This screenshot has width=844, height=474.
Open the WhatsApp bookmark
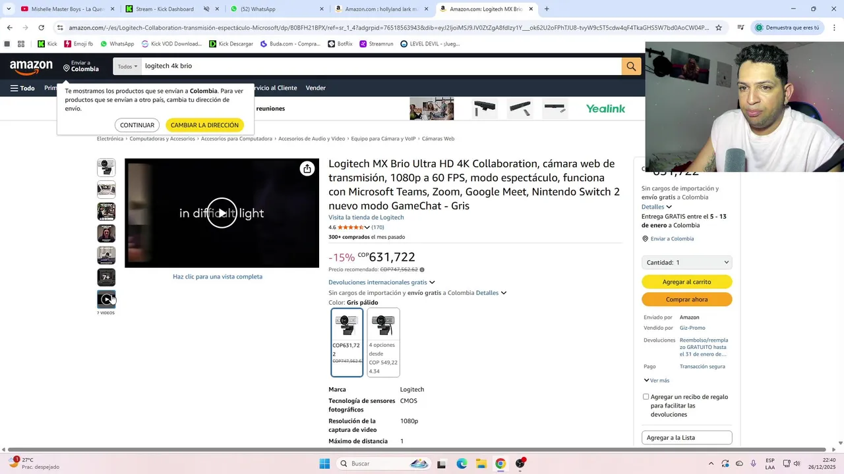coord(116,44)
